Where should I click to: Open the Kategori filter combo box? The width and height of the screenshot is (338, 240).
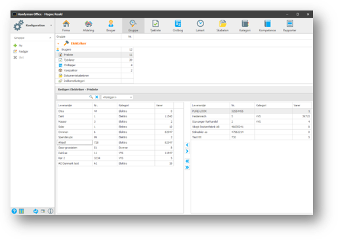pyautogui.click(x=117, y=97)
